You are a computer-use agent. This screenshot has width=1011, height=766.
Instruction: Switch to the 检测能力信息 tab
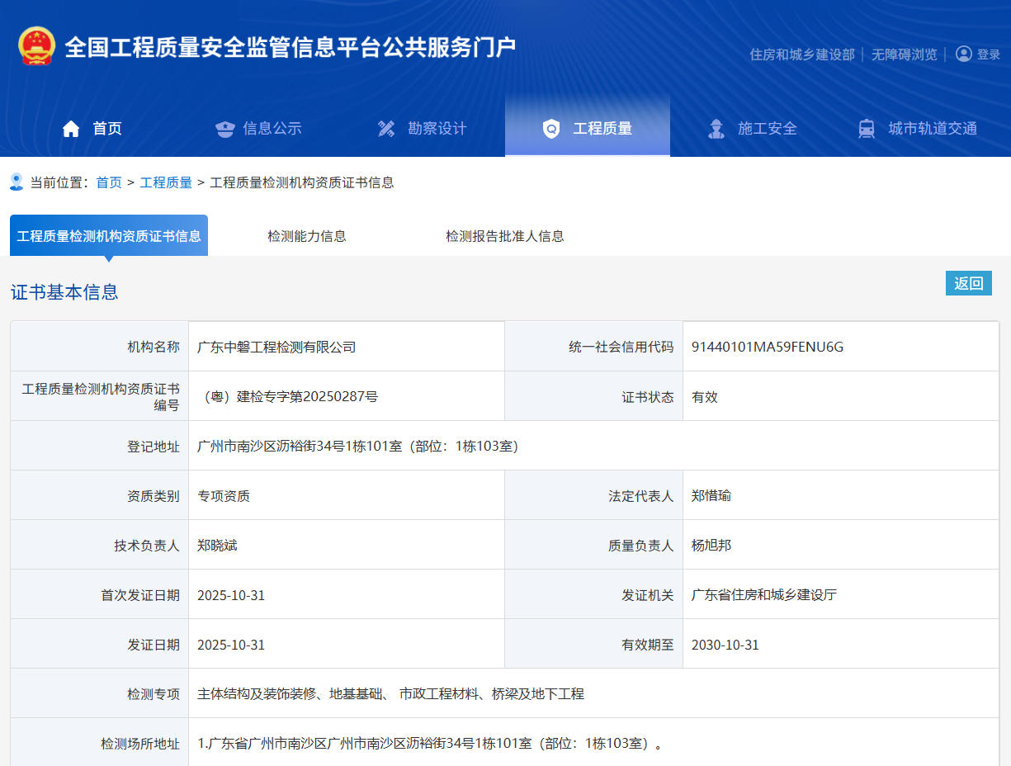306,235
